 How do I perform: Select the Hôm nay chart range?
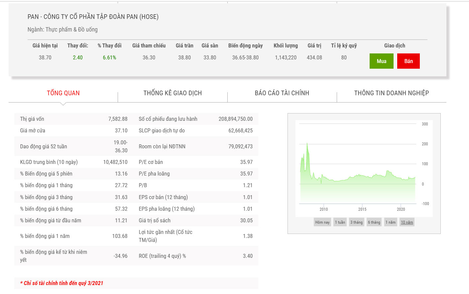pyautogui.click(x=322, y=222)
